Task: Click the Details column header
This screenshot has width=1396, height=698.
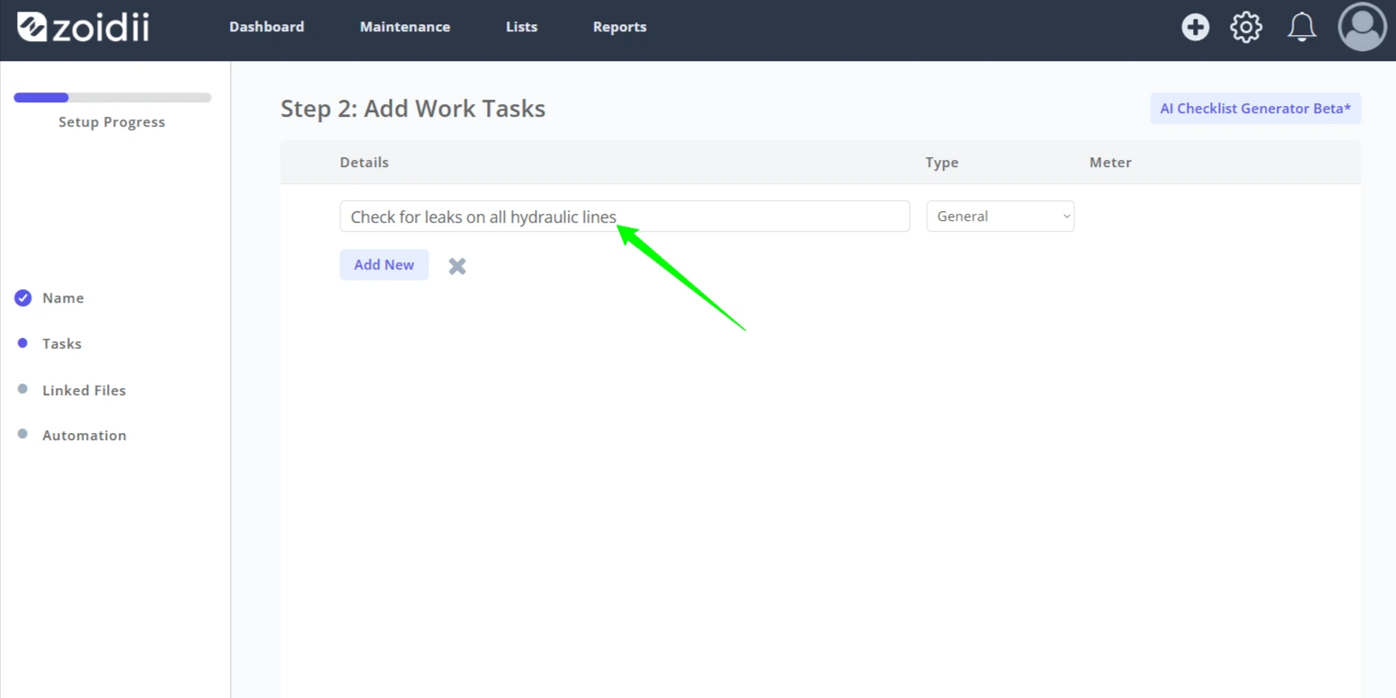Action: [365, 163]
